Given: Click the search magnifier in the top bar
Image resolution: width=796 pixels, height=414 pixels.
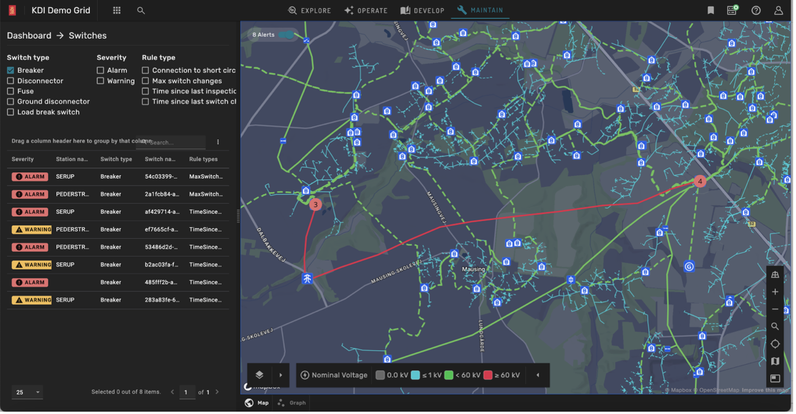Looking at the screenshot, I should point(141,10).
